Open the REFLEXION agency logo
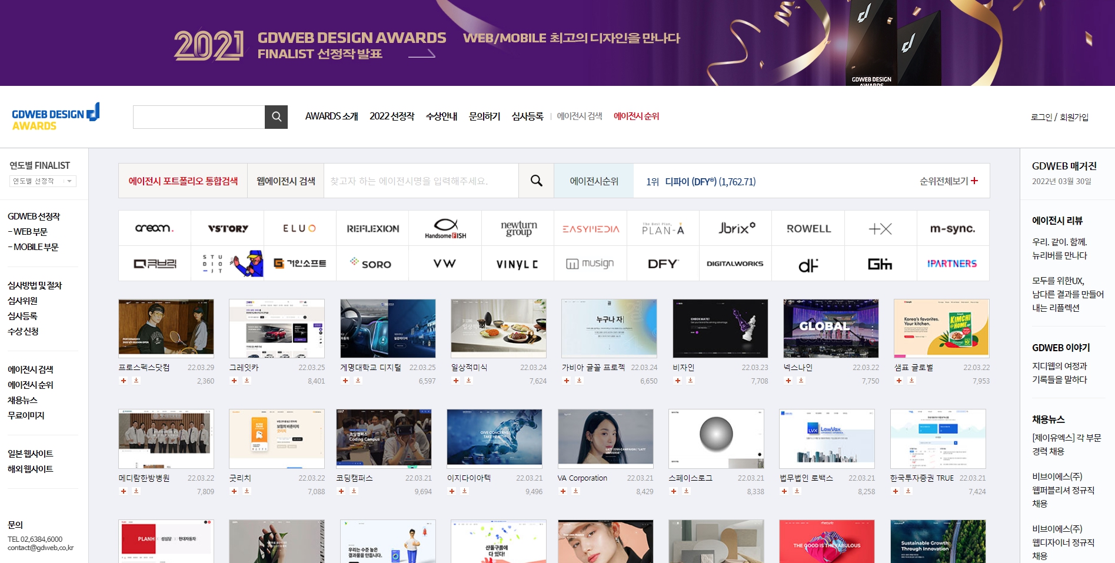The width and height of the screenshot is (1115, 563). (372, 228)
